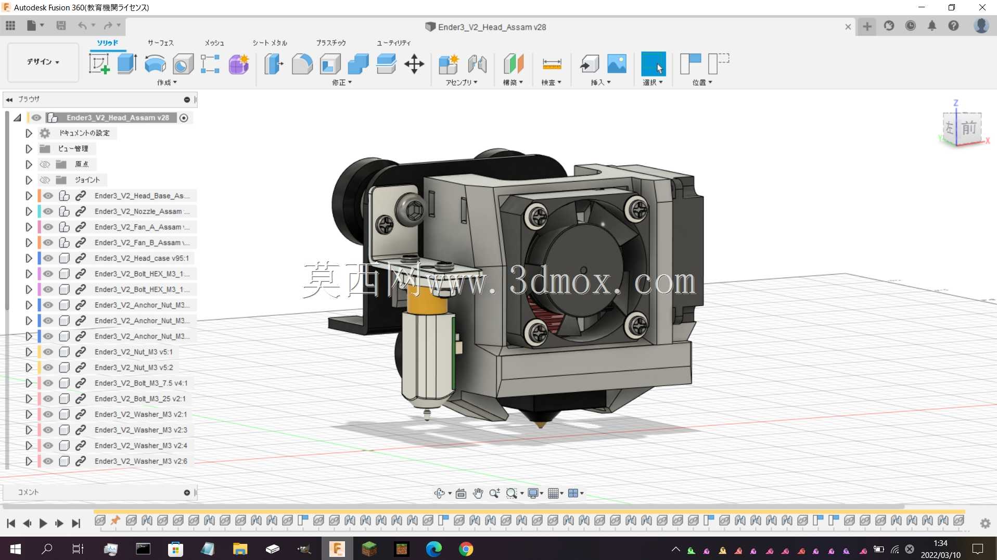The width and height of the screenshot is (997, 560).
Task: Open the 作成 dropdown menu
Action: 167,82
